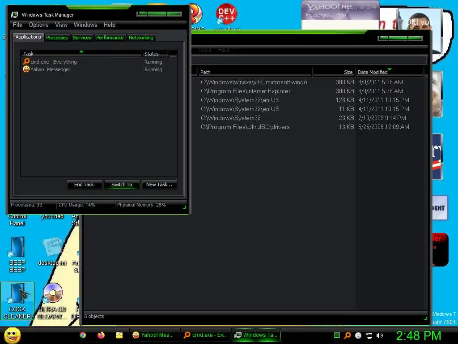The width and height of the screenshot is (458, 344).
Task: Click the 5/25/2008 12:09 AM date cell
Action: (x=383, y=127)
